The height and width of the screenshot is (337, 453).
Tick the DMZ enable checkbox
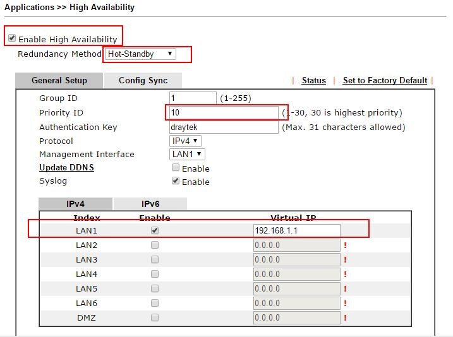tap(155, 317)
